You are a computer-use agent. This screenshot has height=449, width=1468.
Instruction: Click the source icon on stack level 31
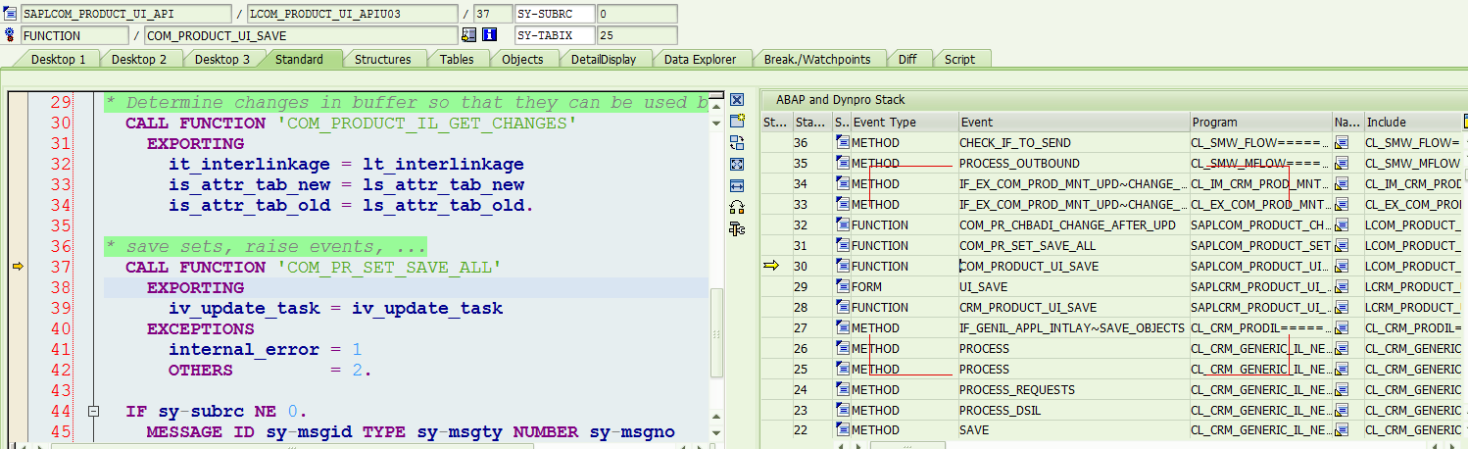(842, 246)
